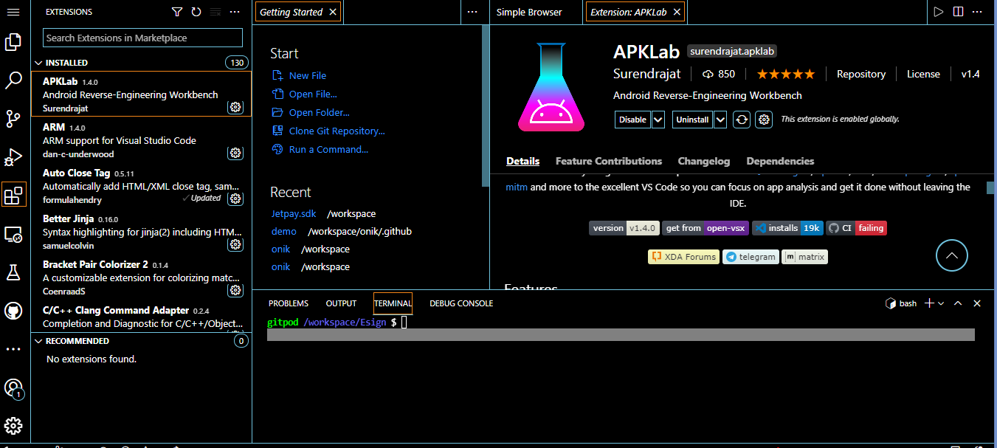Viewport: 997px width, 448px height.
Task: Open the Repository link for APKLab
Action: click(x=861, y=74)
